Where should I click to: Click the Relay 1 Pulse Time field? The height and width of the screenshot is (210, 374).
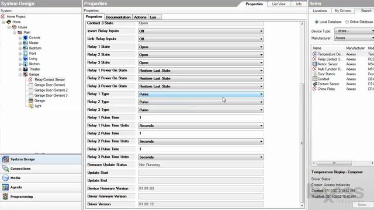click(x=201, y=117)
